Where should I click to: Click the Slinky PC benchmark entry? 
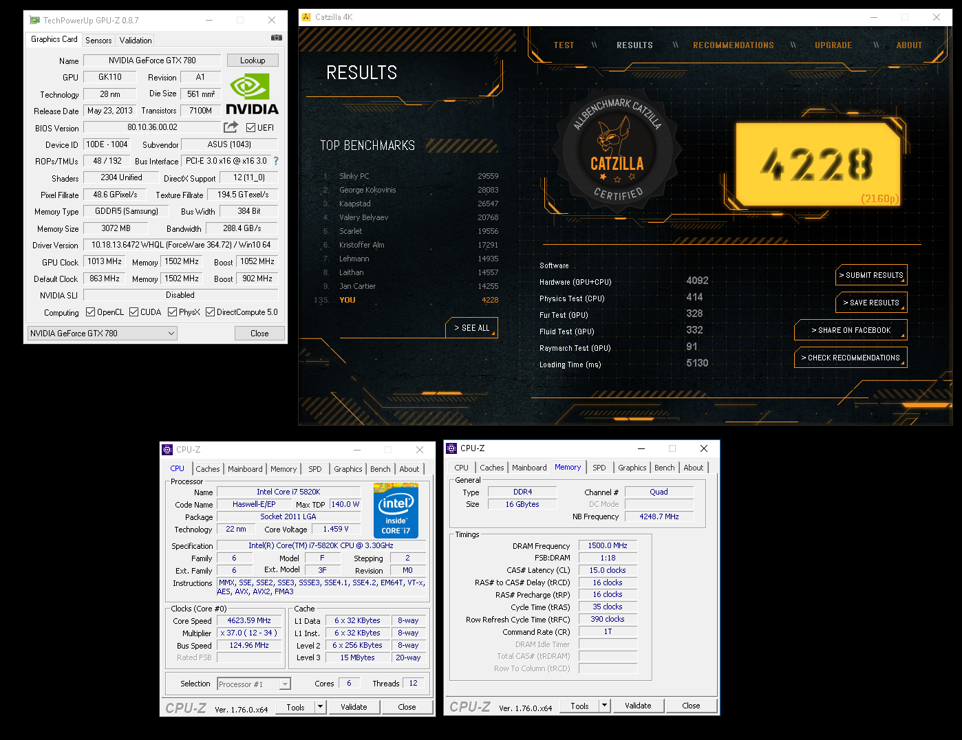(x=410, y=176)
